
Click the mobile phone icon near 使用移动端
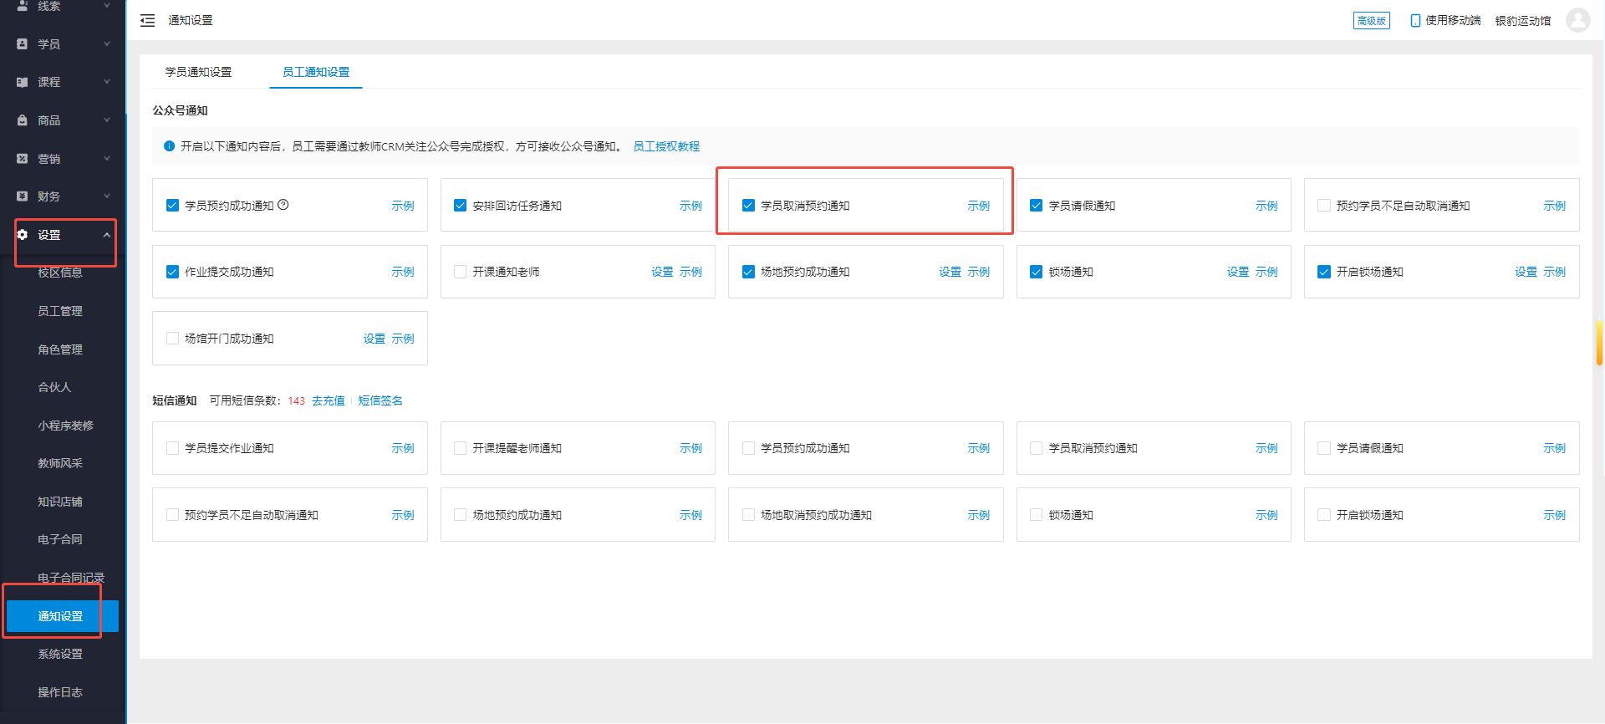tap(1415, 20)
